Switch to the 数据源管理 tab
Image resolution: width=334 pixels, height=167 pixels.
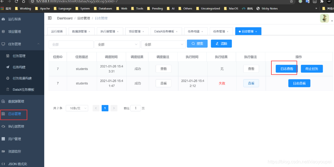click(80, 32)
